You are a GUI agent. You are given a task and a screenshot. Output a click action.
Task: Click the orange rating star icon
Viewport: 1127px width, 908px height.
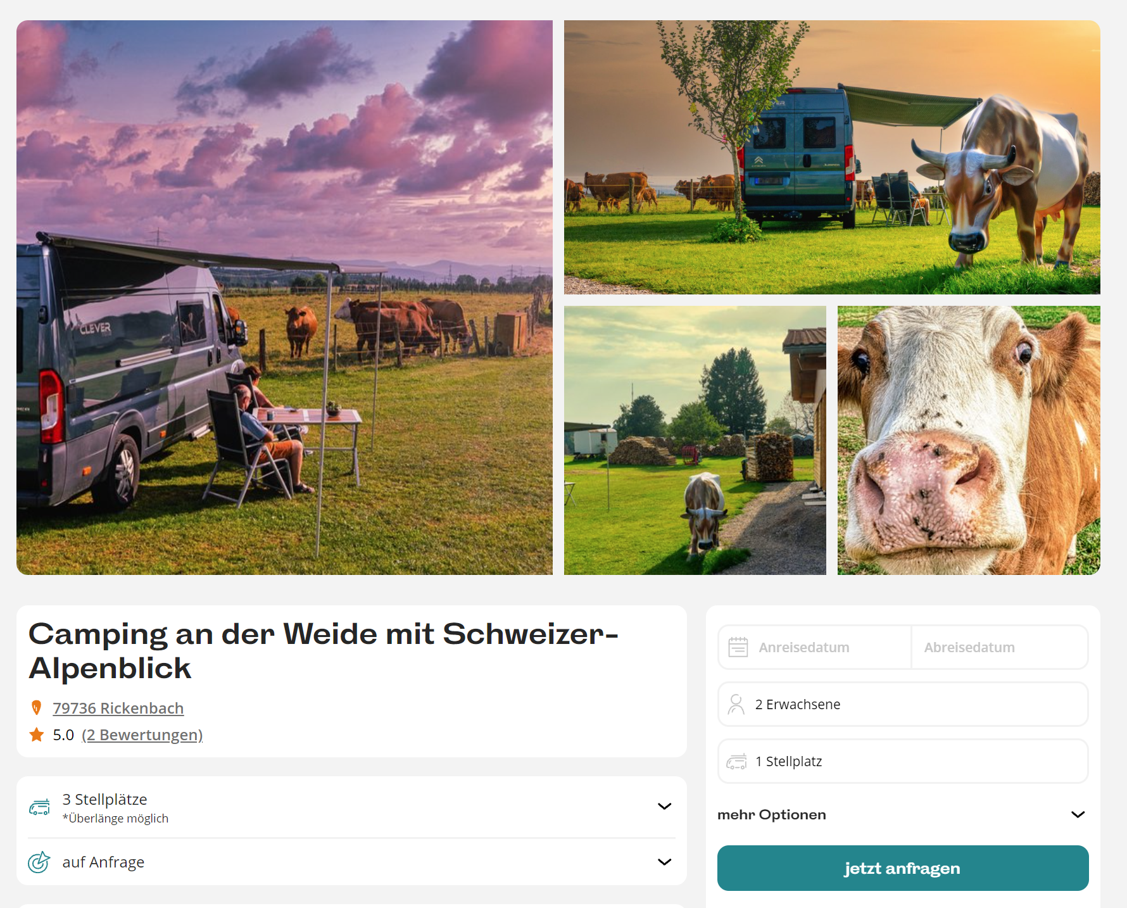[x=37, y=735]
